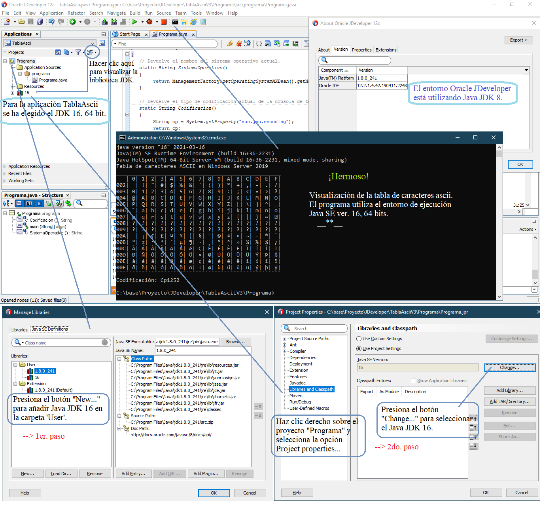Expand the Resources folder node
This screenshot has width=541, height=506.
pos(12,86)
